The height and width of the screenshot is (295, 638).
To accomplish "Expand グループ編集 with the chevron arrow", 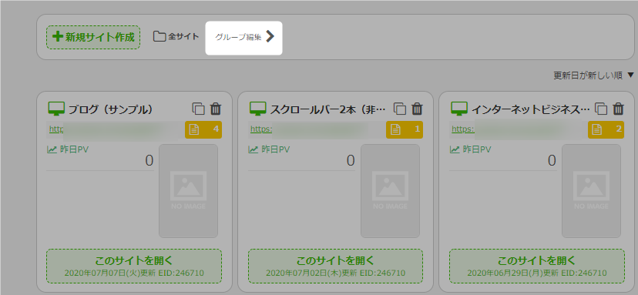I will tap(270, 37).
